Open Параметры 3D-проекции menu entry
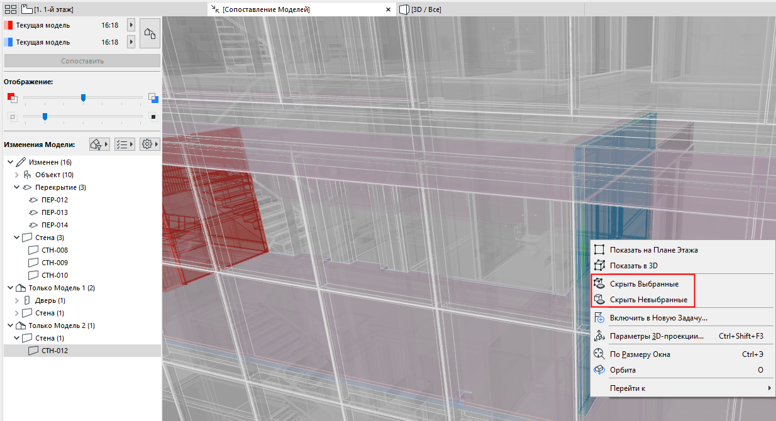The image size is (776, 421). coord(683,336)
